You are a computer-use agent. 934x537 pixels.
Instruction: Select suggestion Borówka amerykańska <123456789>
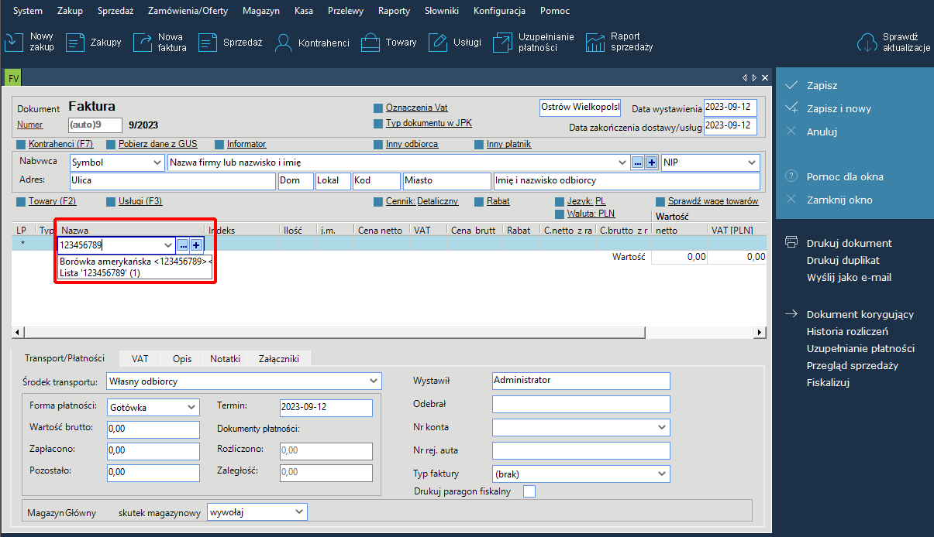click(133, 262)
